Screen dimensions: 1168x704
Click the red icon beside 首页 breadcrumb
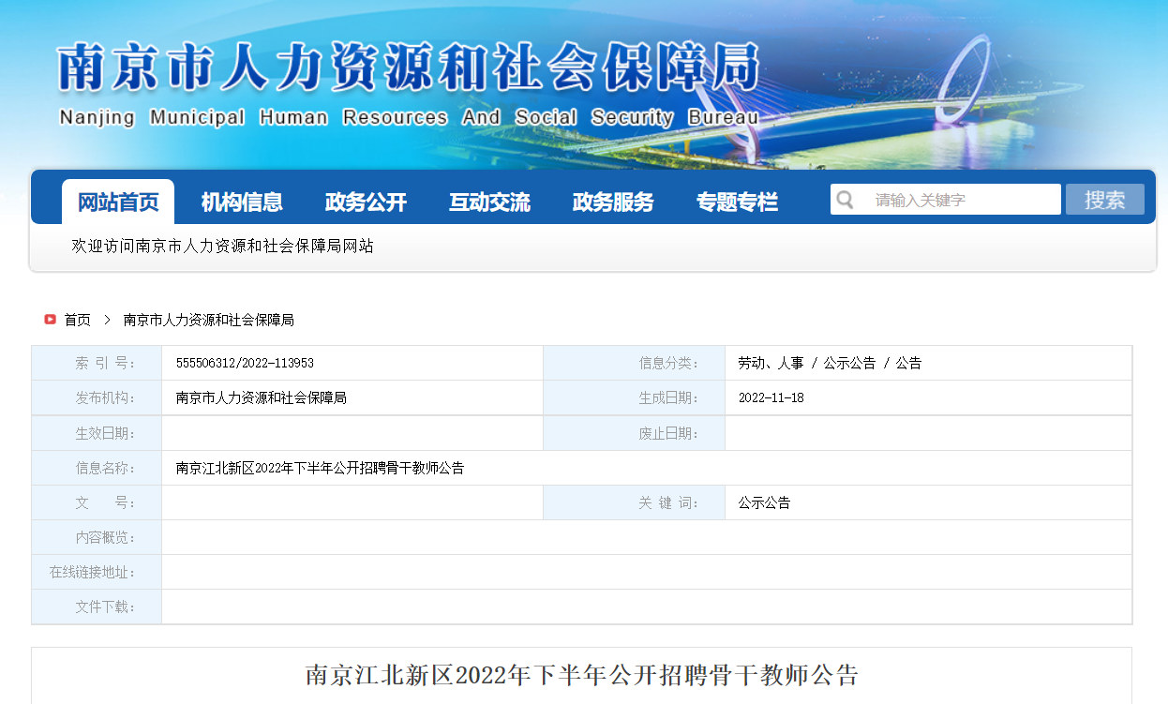coord(50,320)
